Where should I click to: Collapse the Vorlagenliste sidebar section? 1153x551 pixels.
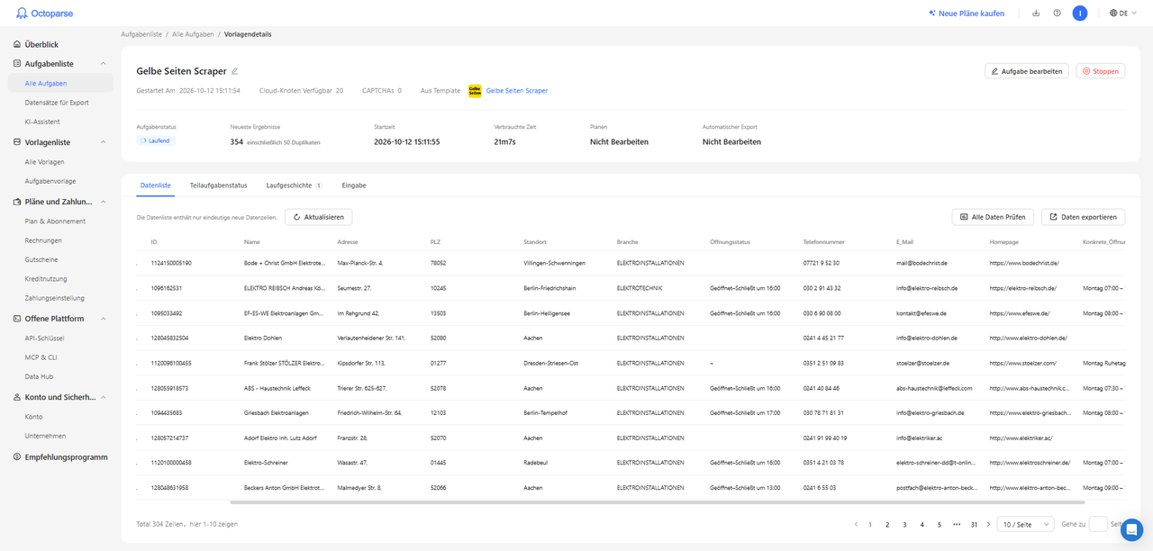tap(104, 142)
